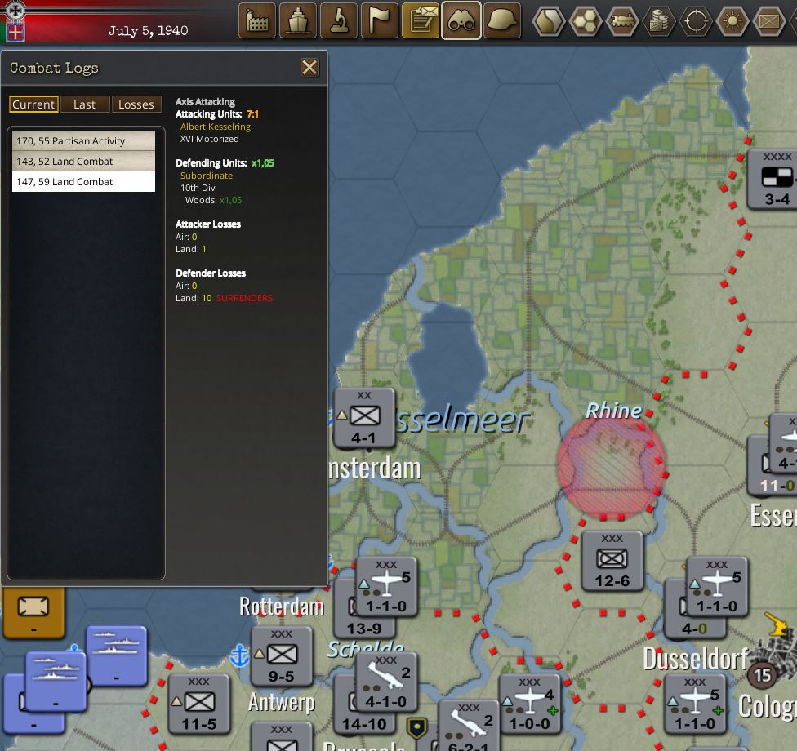Click the 10th Div defending unit

[198, 188]
